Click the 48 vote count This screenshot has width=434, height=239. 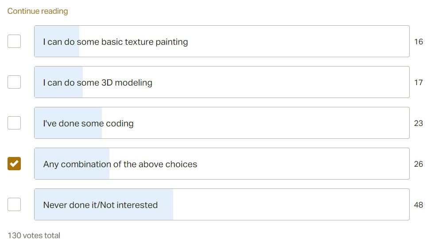pyautogui.click(x=418, y=204)
